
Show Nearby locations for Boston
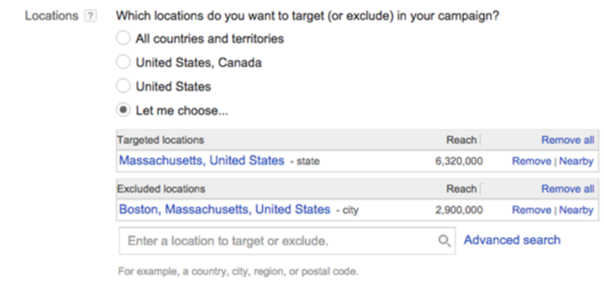(x=576, y=210)
